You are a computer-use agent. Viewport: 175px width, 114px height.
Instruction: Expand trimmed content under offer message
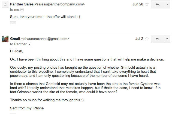click(13, 23)
